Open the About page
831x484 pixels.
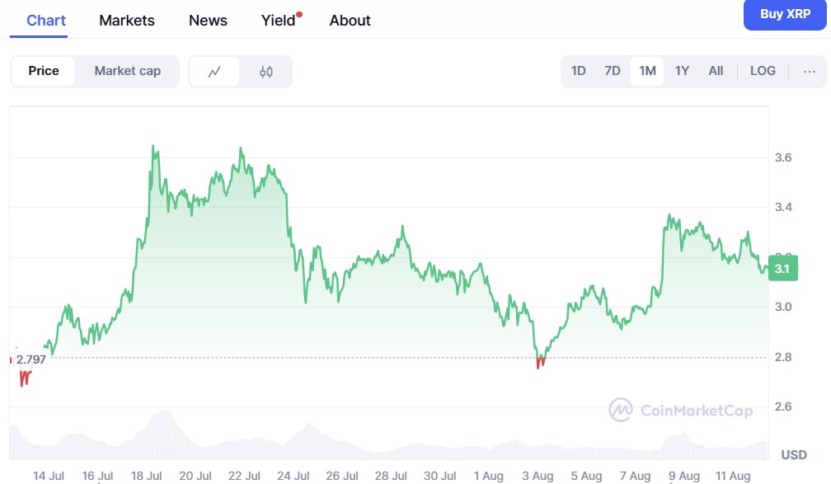[350, 20]
